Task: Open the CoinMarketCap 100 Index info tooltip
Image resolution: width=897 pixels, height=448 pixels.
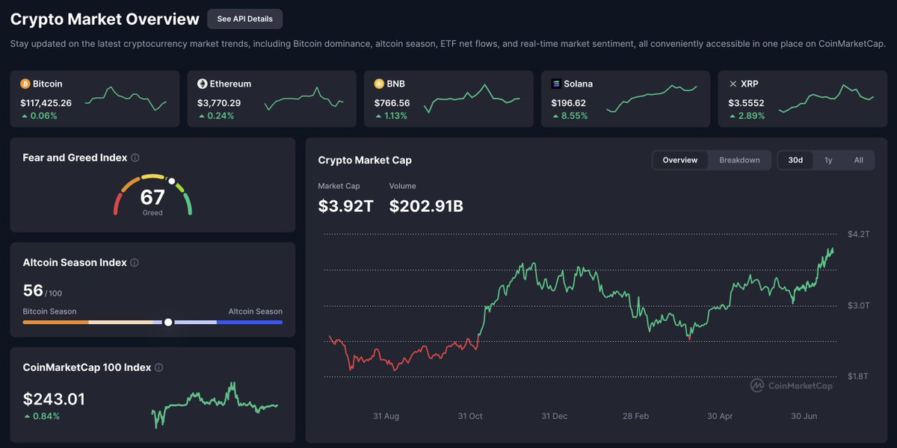Action: pos(158,367)
